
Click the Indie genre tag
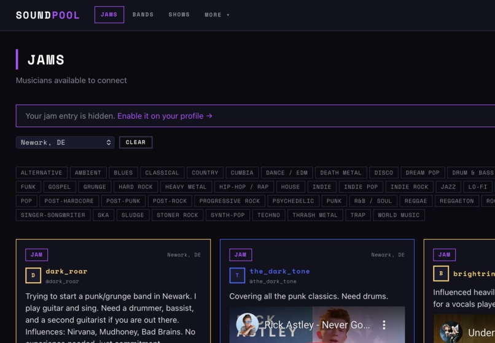point(322,187)
